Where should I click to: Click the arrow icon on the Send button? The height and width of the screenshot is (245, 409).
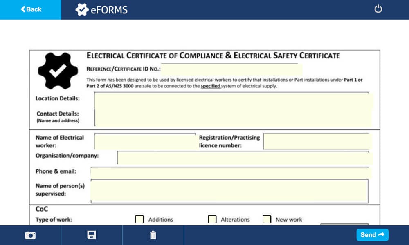click(x=380, y=235)
